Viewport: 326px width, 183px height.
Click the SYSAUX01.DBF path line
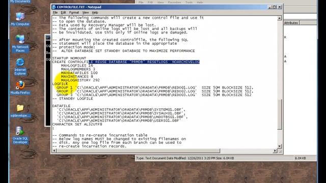121,113
